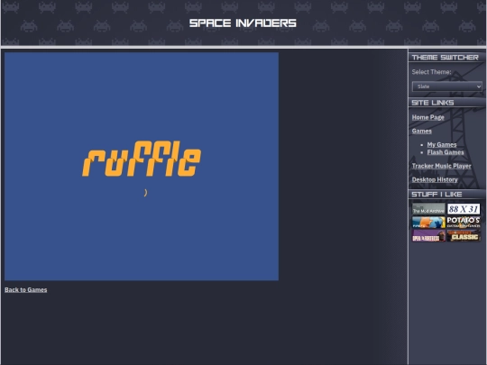Click the Theme Switcher heading
487x365 pixels.
click(x=446, y=58)
